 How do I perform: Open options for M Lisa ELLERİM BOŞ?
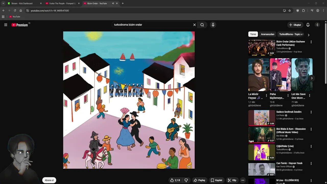(x=311, y=181)
